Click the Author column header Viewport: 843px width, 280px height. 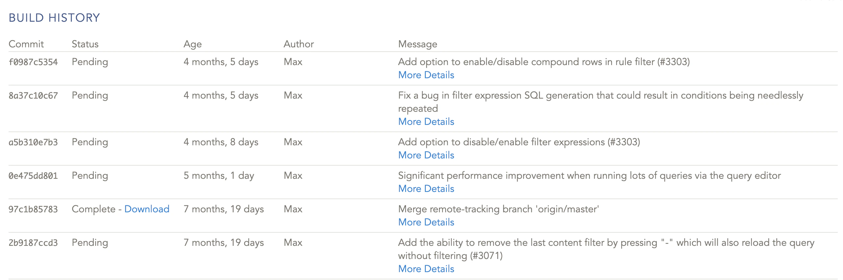(x=298, y=44)
